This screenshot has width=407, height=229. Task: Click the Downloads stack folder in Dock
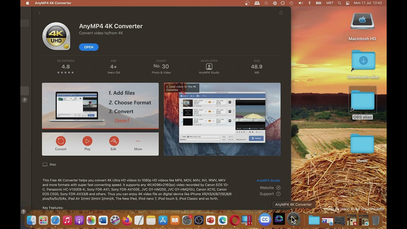[314, 220]
